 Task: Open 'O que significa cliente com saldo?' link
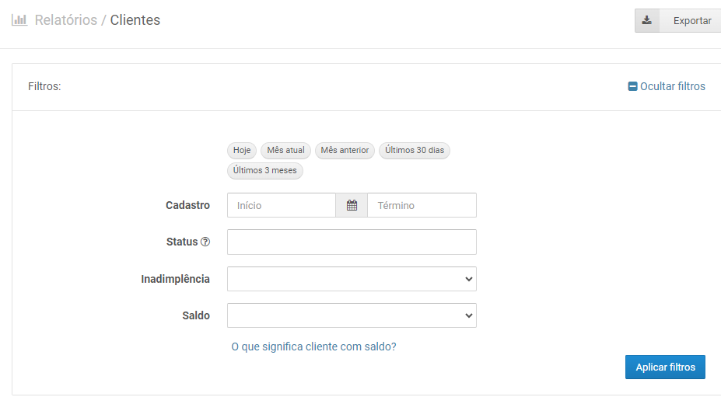pyautogui.click(x=313, y=347)
